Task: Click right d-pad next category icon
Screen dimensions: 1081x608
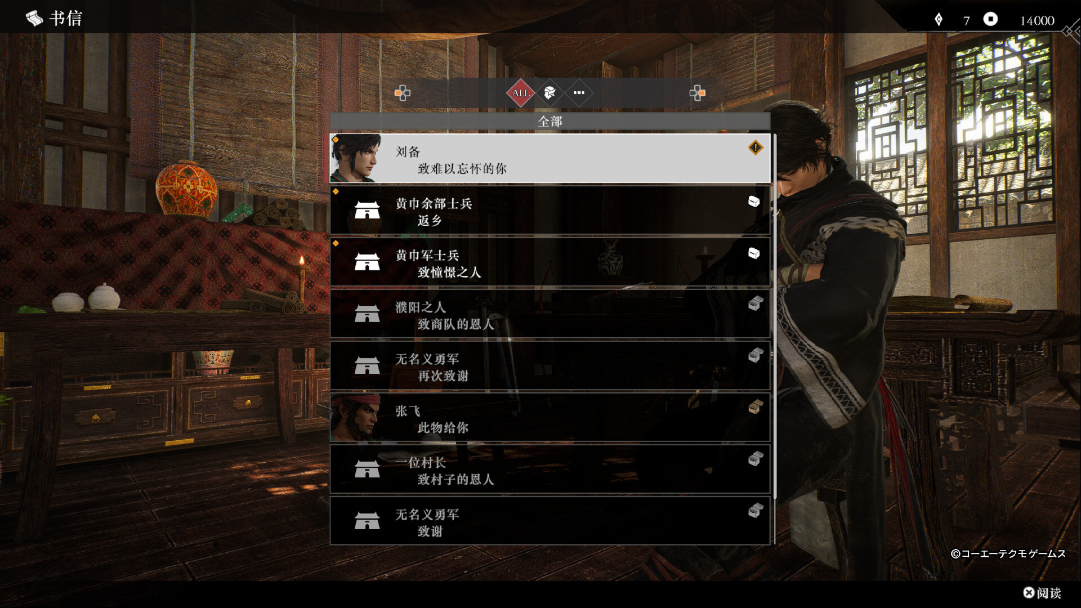Action: 698,93
